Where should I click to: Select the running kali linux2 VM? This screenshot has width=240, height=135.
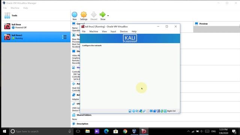(36, 37)
